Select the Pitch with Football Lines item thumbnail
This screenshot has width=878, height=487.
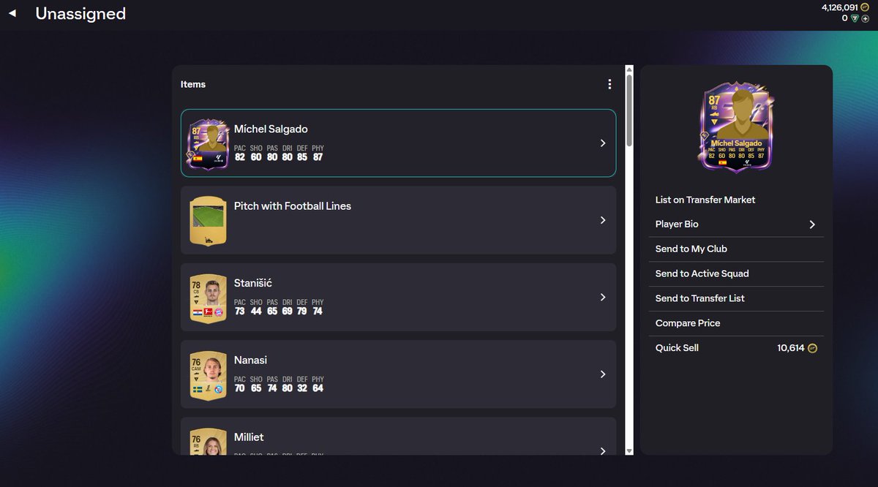[x=208, y=220]
